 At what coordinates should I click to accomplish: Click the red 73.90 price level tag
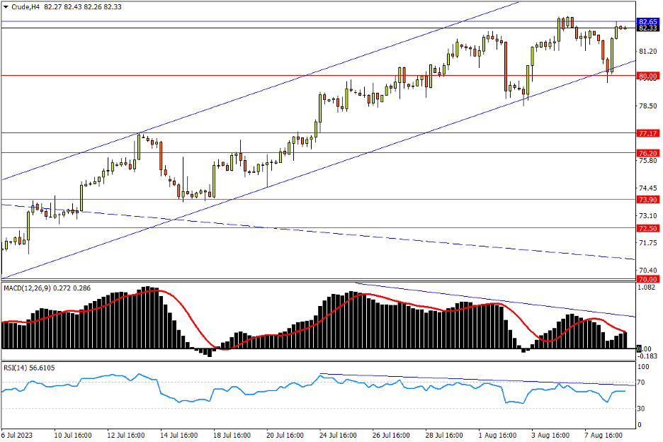tap(647, 200)
